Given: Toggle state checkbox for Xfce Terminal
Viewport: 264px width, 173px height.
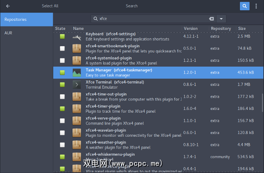Looking at the screenshot, I should click(62, 85).
